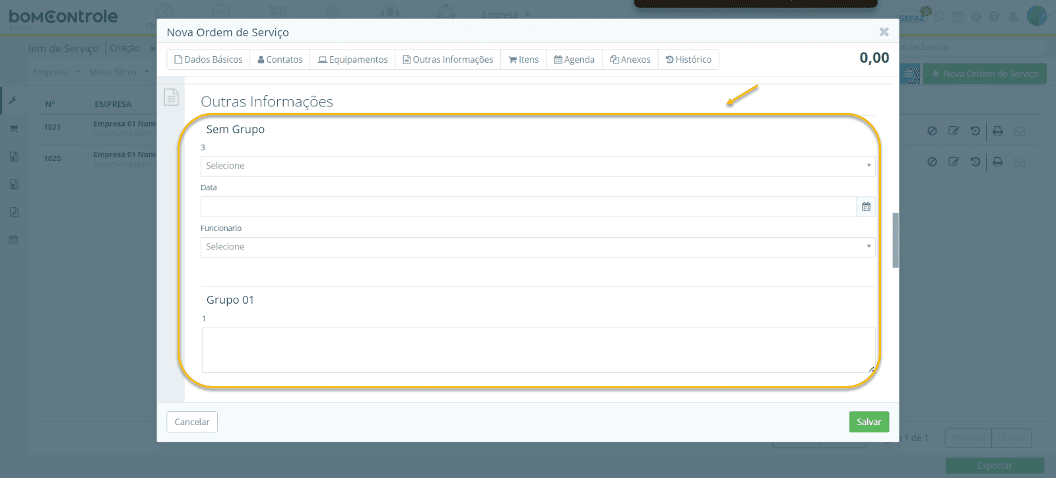Click the cube icon in top navigation

pyautogui.click(x=221, y=13)
